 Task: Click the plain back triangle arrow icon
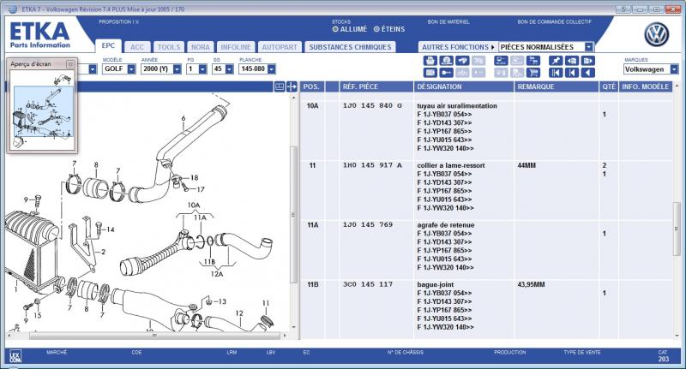click(x=588, y=73)
